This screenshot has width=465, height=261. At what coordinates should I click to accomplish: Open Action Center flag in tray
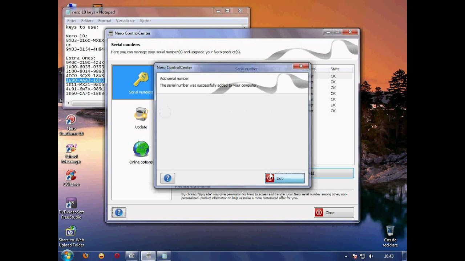click(x=355, y=256)
